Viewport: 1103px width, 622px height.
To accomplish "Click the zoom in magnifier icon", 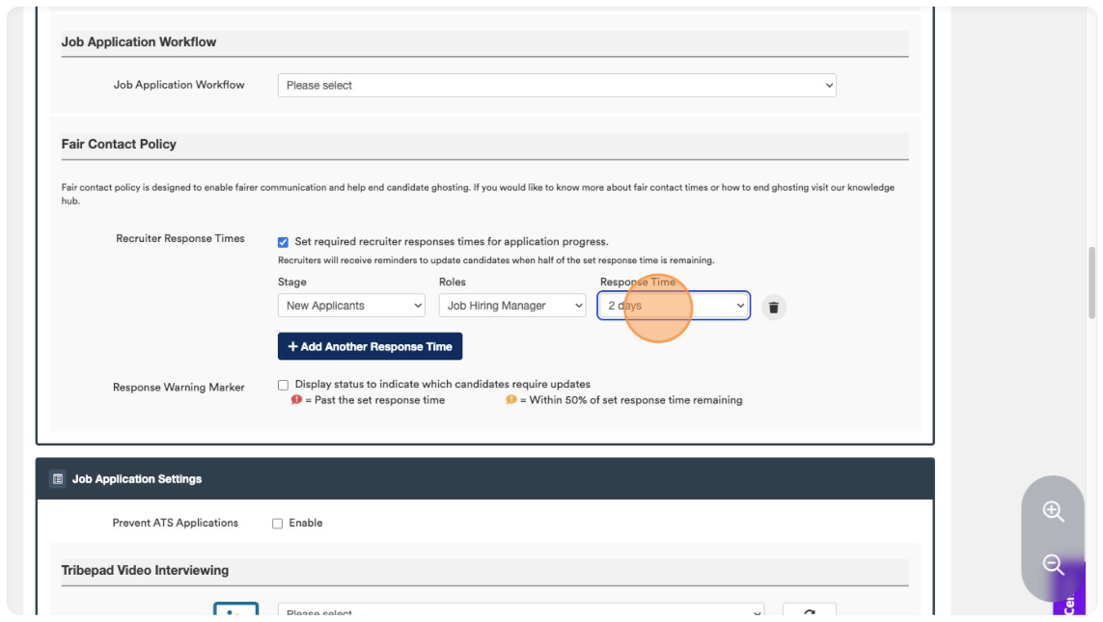I will [1053, 511].
